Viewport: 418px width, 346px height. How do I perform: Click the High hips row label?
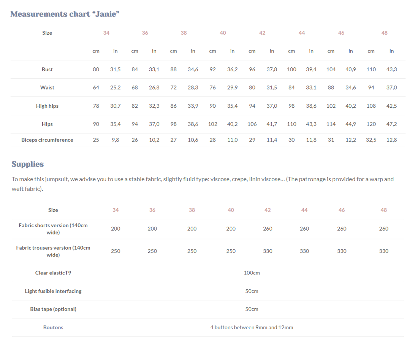47,106
